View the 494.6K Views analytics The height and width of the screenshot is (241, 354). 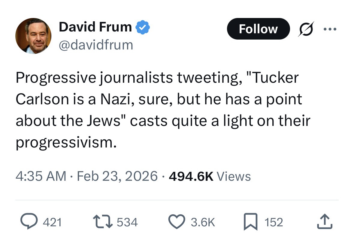coord(210,176)
